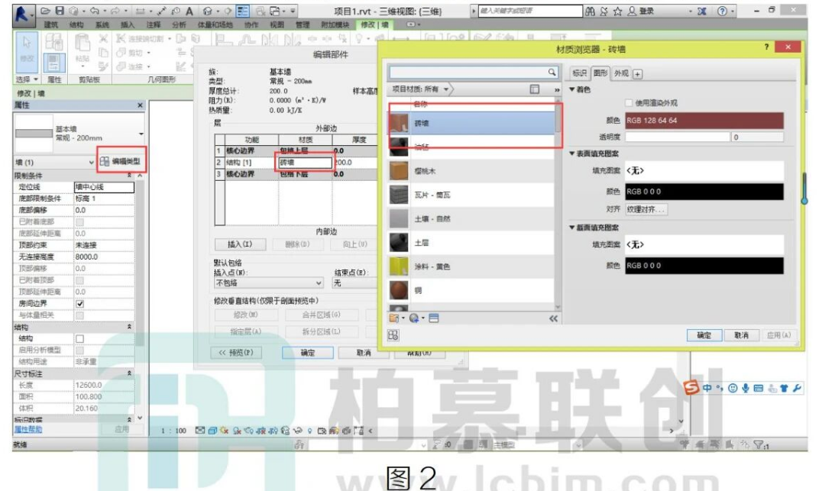Collapse the 尺寸标注 properties group
Viewport: 819px width, 491px height.
point(129,373)
